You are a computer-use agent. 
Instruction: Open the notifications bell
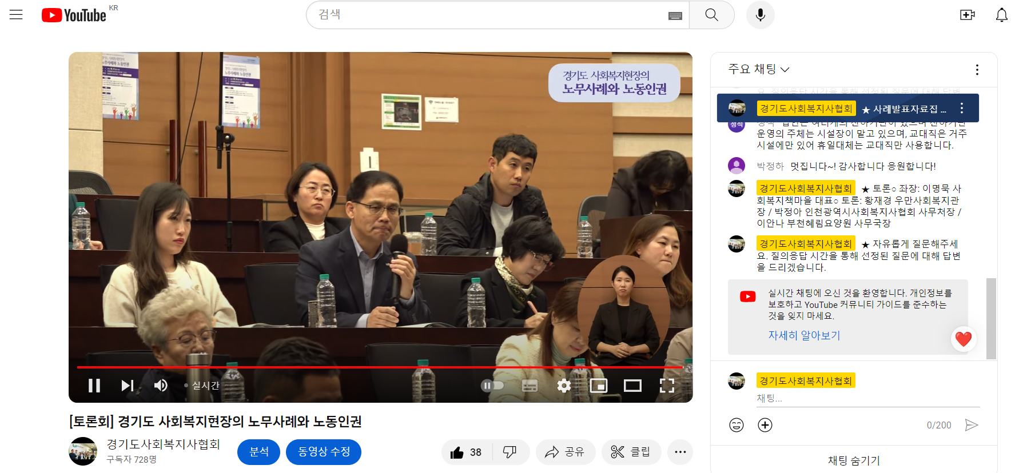point(1001,15)
